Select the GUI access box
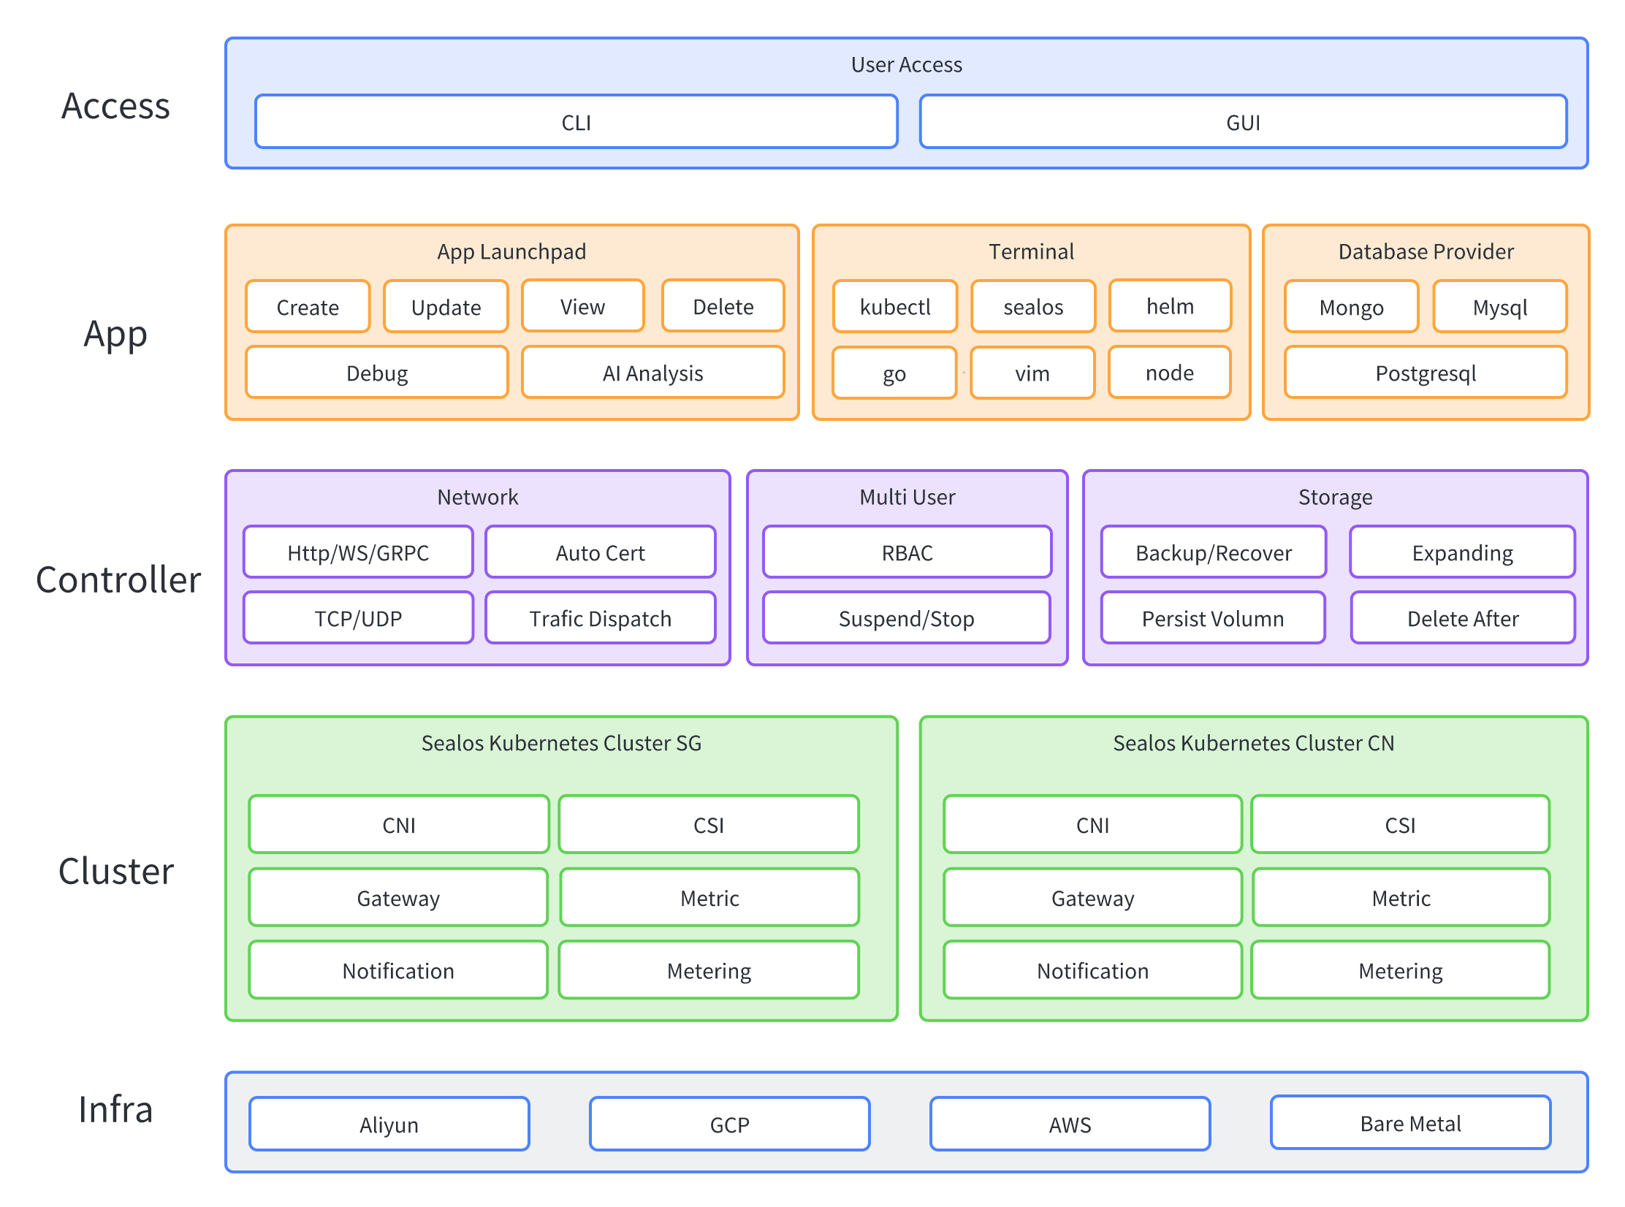Image resolution: width=1625 pixels, height=1207 pixels. click(1242, 122)
